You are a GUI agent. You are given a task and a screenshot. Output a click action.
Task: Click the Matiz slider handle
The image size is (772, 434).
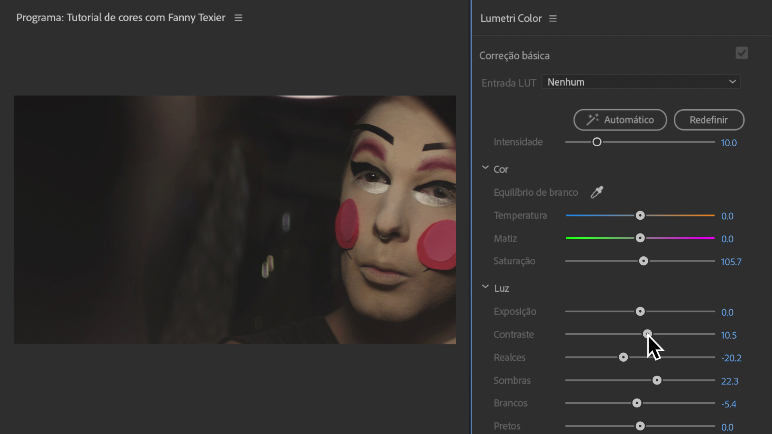640,238
